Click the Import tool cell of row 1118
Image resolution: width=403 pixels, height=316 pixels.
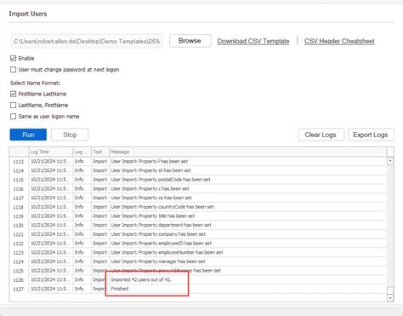click(x=100, y=207)
